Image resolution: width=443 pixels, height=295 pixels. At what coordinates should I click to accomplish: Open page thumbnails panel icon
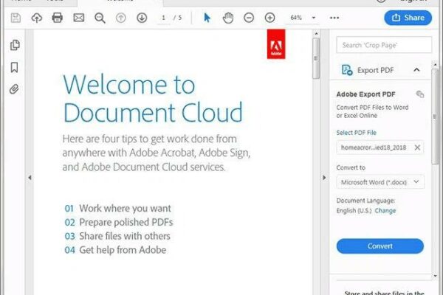[x=15, y=45]
